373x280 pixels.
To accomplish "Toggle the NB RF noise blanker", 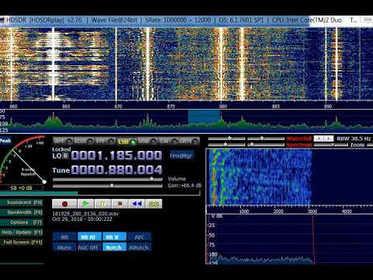I will (89, 237).
